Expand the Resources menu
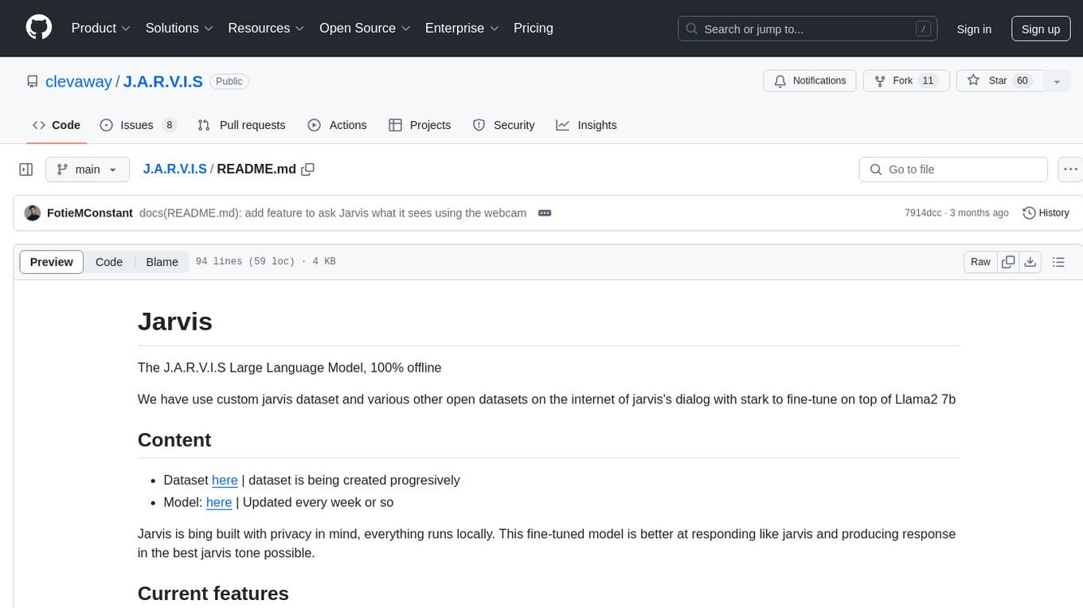This screenshot has width=1083, height=608. tap(266, 28)
